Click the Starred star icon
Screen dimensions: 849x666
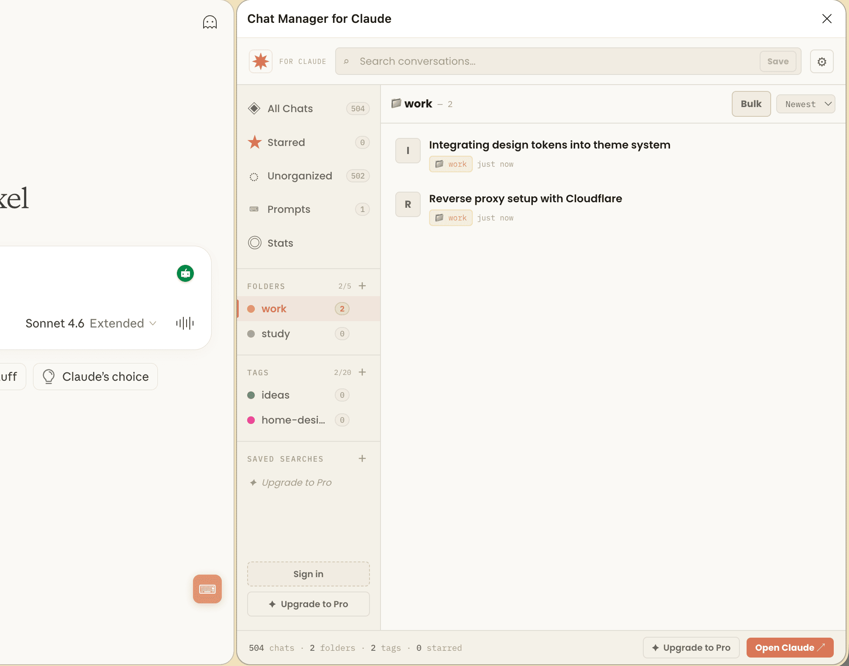point(254,142)
